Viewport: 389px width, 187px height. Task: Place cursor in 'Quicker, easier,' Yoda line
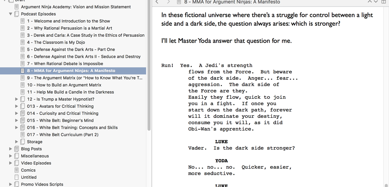click(240, 167)
